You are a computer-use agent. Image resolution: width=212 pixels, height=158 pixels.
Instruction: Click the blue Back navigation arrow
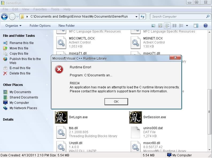tap(4, 17)
